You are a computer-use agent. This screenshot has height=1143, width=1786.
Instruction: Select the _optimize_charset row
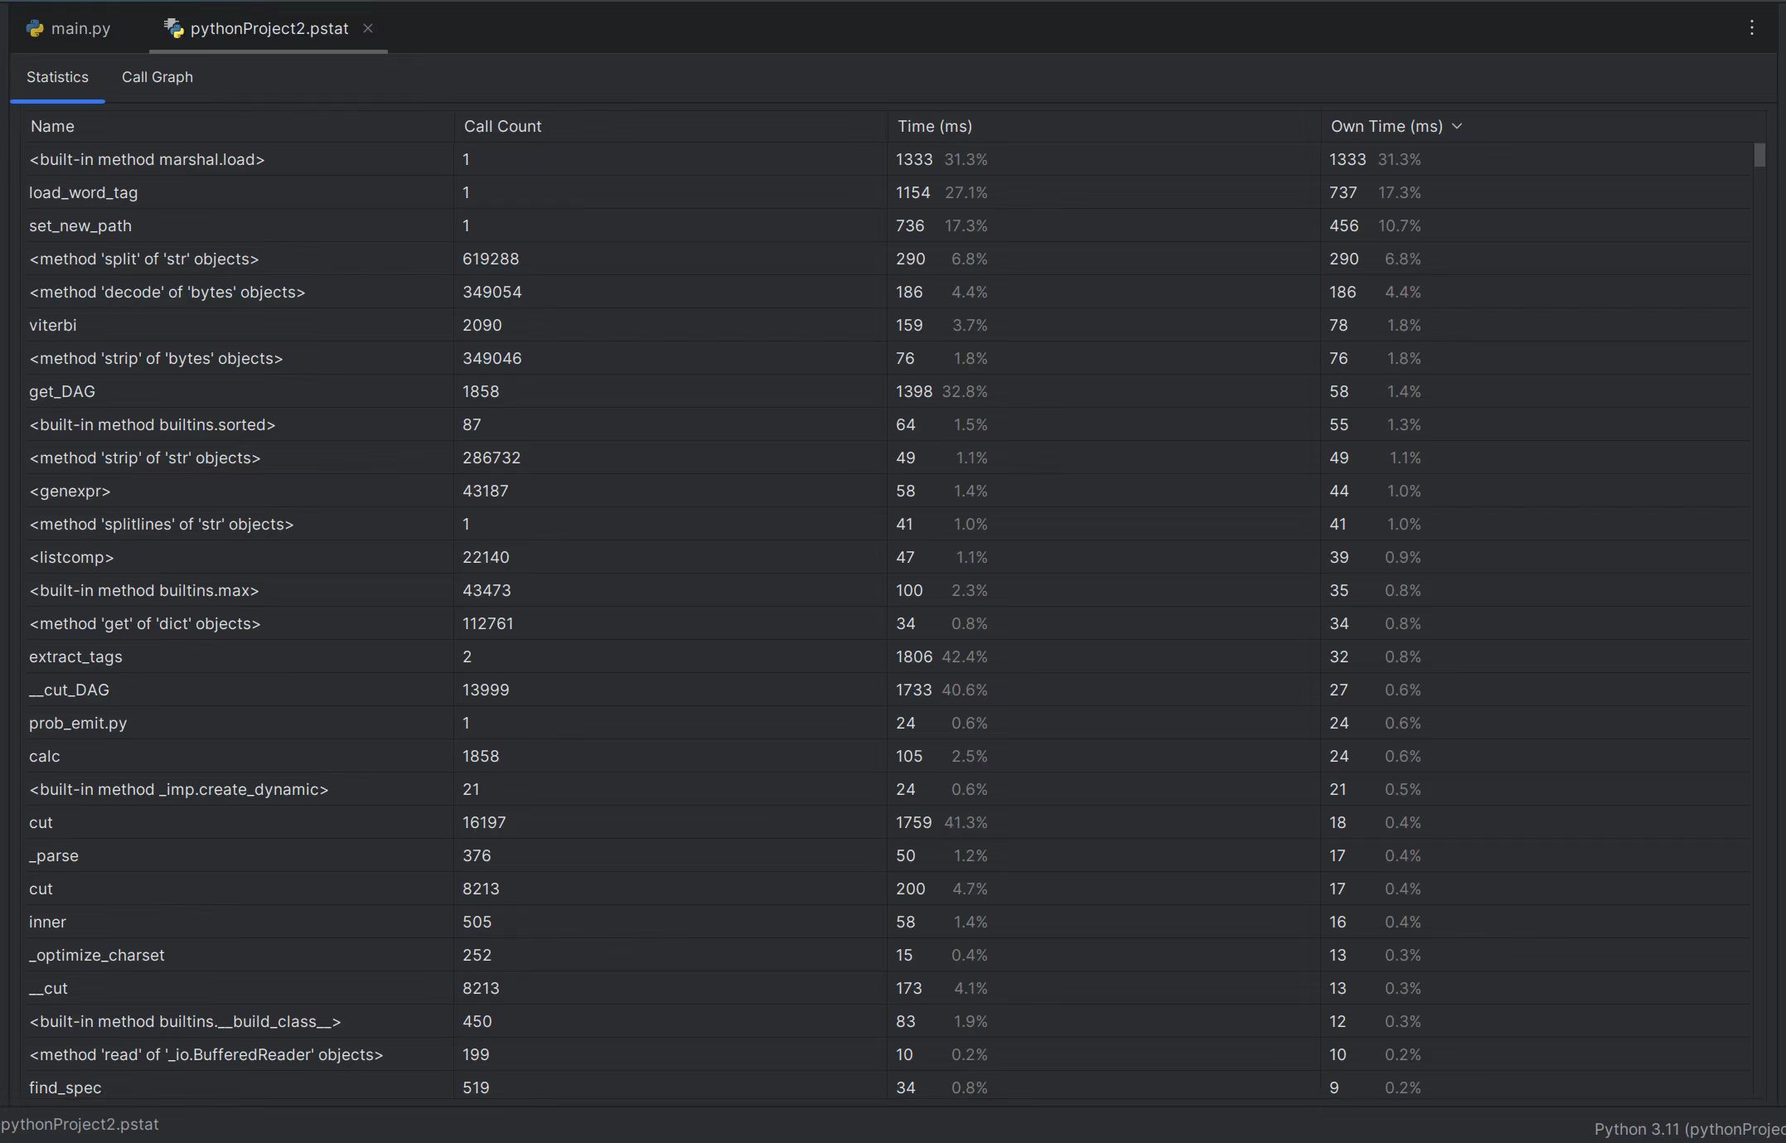pos(97,955)
